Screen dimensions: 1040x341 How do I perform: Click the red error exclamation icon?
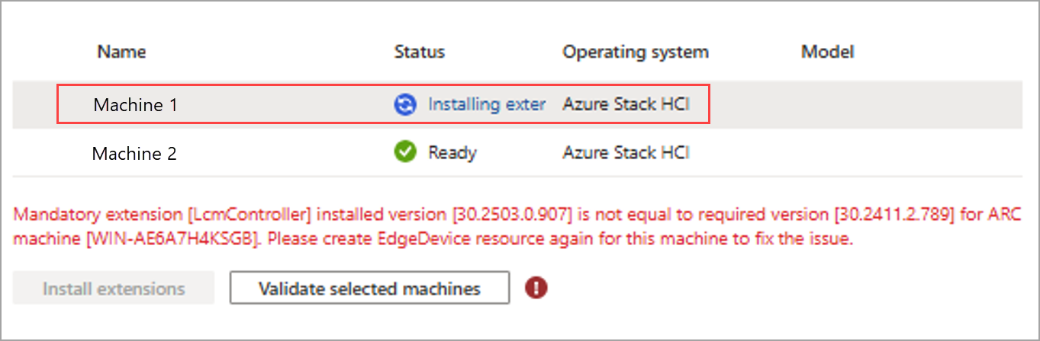[536, 288]
